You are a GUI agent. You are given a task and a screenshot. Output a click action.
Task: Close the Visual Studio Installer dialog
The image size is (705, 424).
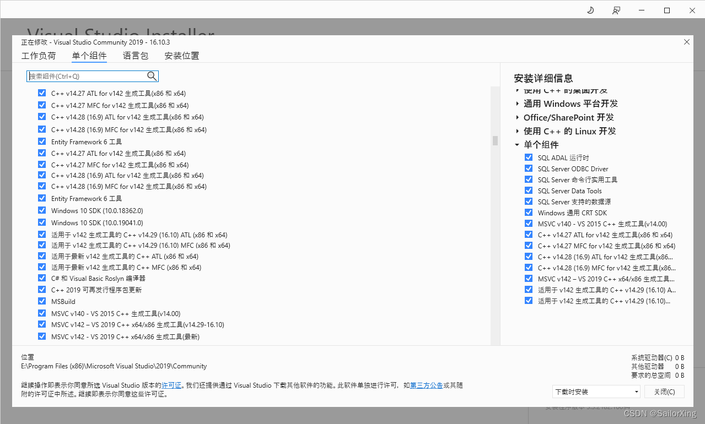tap(686, 41)
